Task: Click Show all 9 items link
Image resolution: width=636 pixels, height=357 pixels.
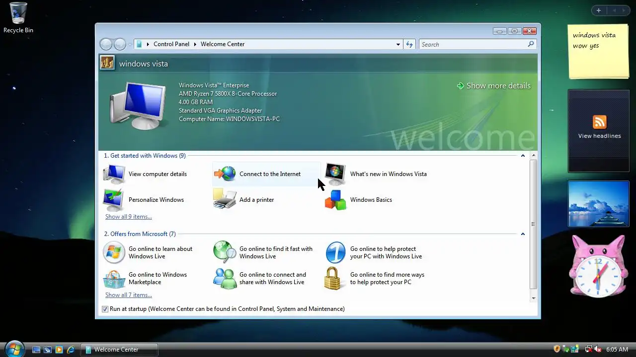Action: click(x=129, y=217)
